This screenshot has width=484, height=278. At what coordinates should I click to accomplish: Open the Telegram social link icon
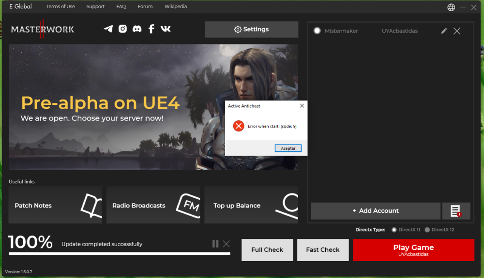coord(108,29)
